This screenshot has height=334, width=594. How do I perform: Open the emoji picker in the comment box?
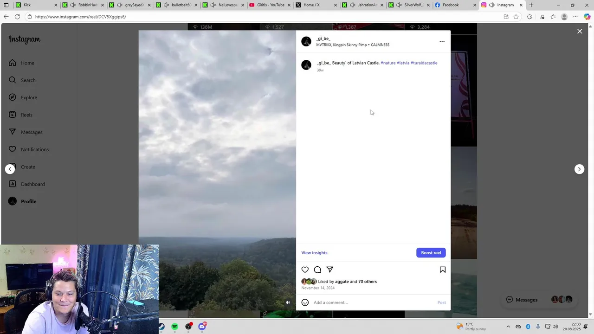pos(305,302)
